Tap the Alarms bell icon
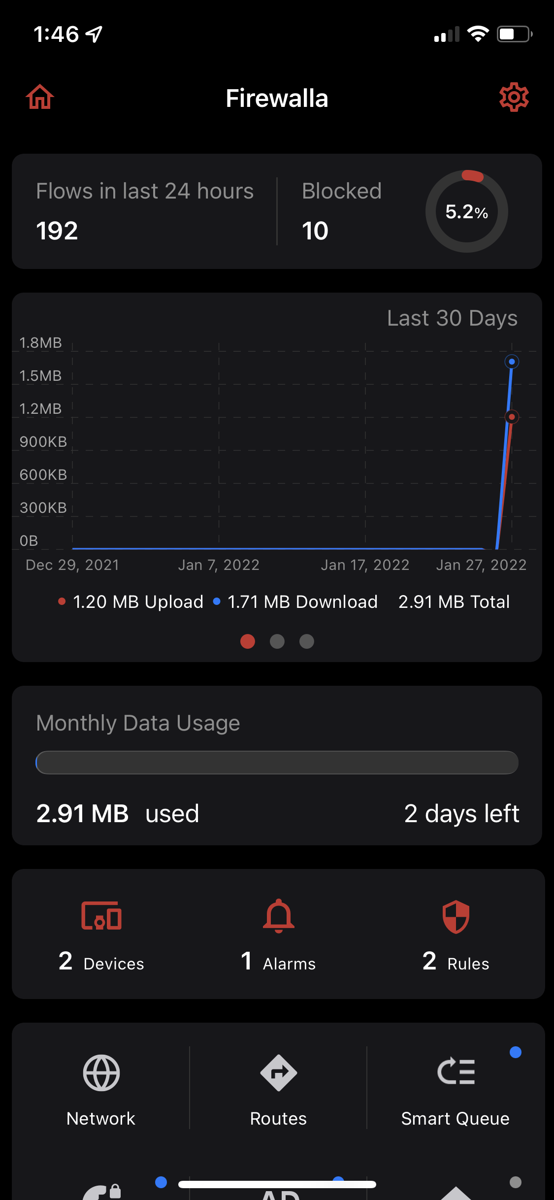 point(279,916)
